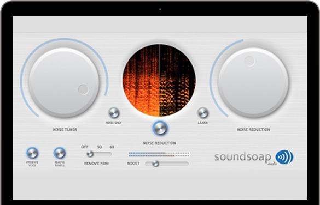
Task: Click the SoundSoap blue logo icon
Action: [284, 157]
